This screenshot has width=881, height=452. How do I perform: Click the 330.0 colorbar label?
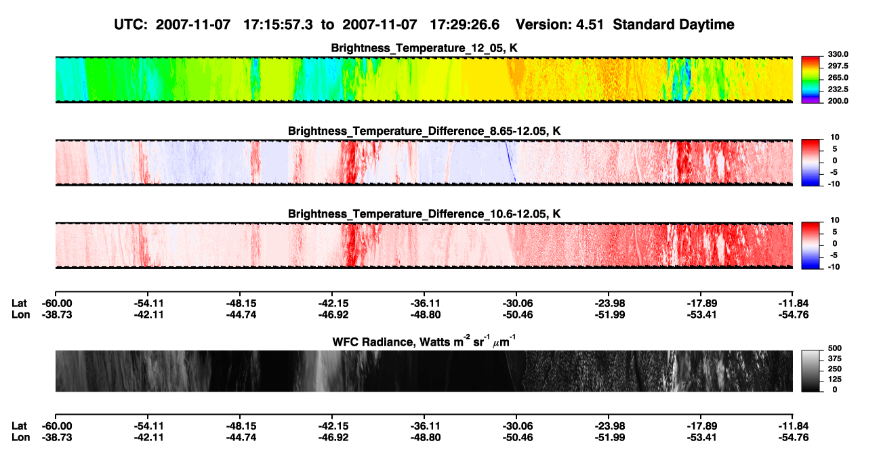click(x=838, y=54)
